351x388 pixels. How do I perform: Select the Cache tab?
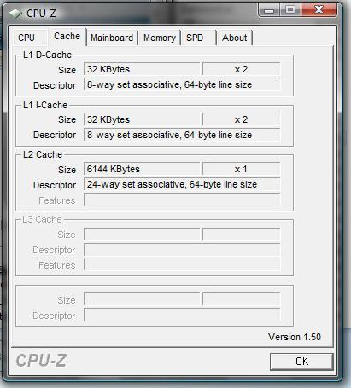coord(67,37)
